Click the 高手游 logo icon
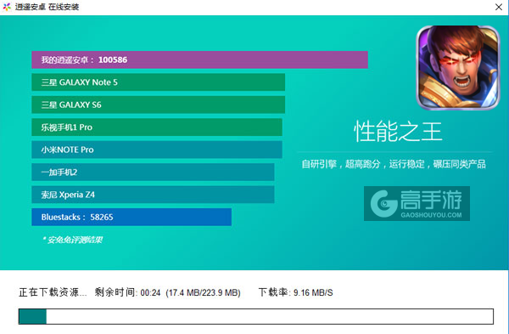 click(x=417, y=204)
